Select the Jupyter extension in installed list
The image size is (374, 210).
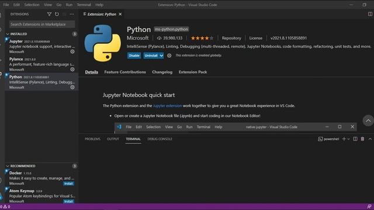tap(41, 46)
